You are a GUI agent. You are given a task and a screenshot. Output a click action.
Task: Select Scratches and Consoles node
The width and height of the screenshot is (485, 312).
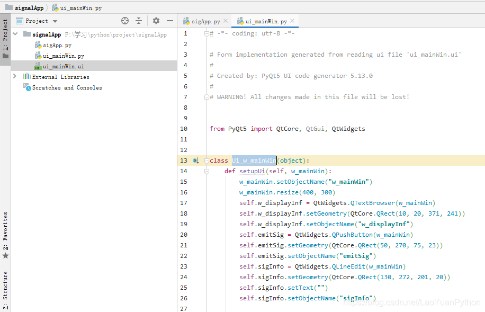[x=67, y=87]
